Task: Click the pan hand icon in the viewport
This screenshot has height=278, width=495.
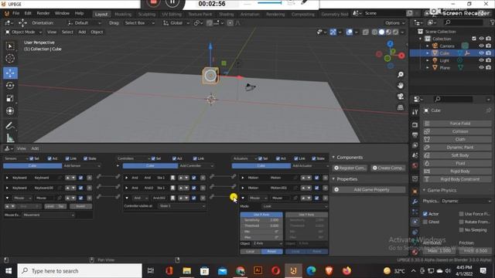Action: 401,86
